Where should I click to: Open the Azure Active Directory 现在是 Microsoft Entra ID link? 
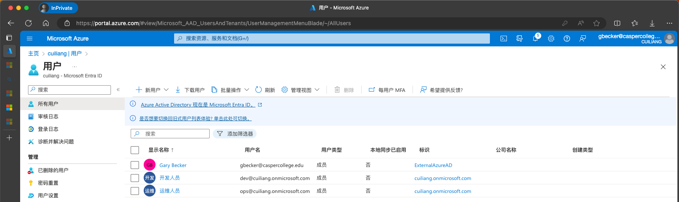point(198,105)
